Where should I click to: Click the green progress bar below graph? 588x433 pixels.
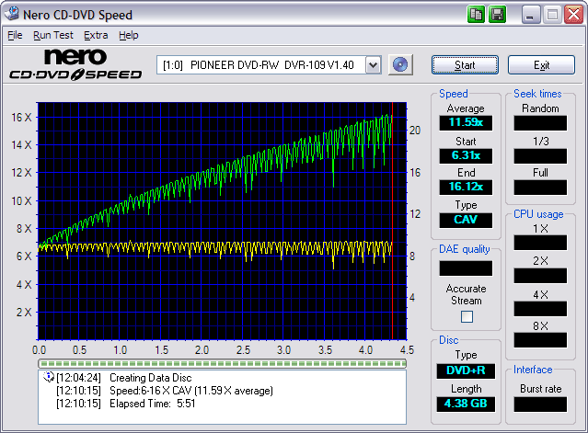[x=222, y=363]
